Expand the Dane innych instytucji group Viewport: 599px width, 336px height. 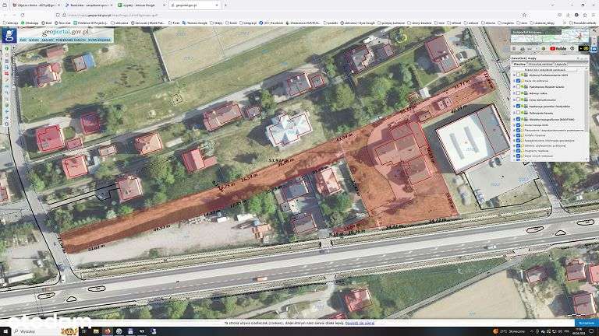pos(514,156)
